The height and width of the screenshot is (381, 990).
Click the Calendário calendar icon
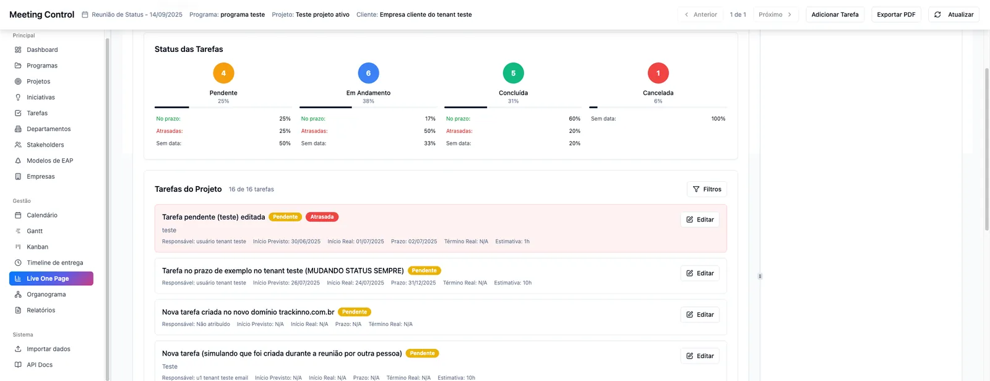click(18, 215)
